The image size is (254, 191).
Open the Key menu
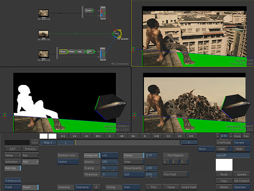[30, 155]
